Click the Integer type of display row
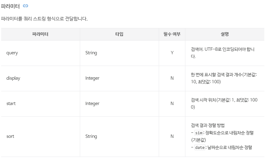Screen dimensions: 267x159 click(x=92, y=78)
